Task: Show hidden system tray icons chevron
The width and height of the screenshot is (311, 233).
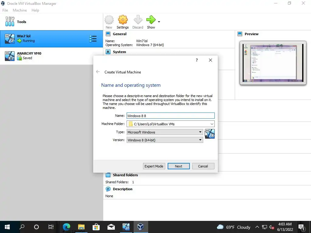Action: pyautogui.click(x=257, y=227)
